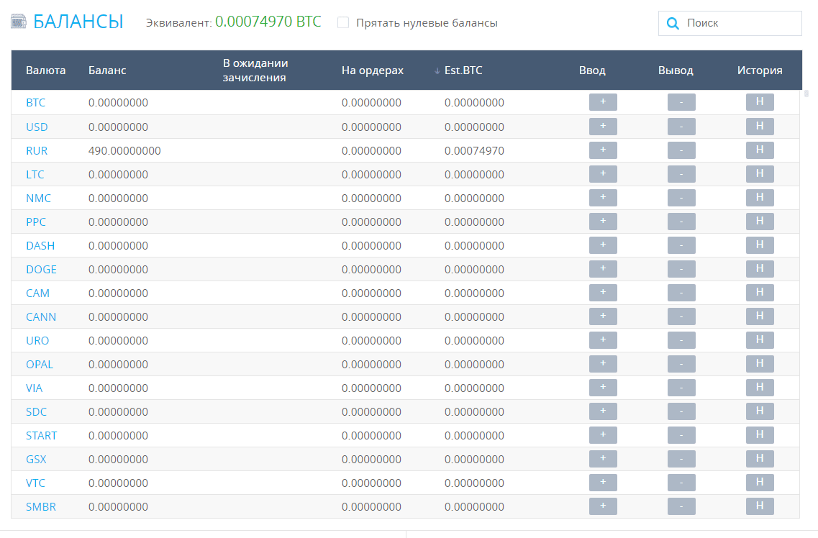818x538 pixels.
Task: Sort the table by the Est.BTC column
Action: click(x=463, y=70)
